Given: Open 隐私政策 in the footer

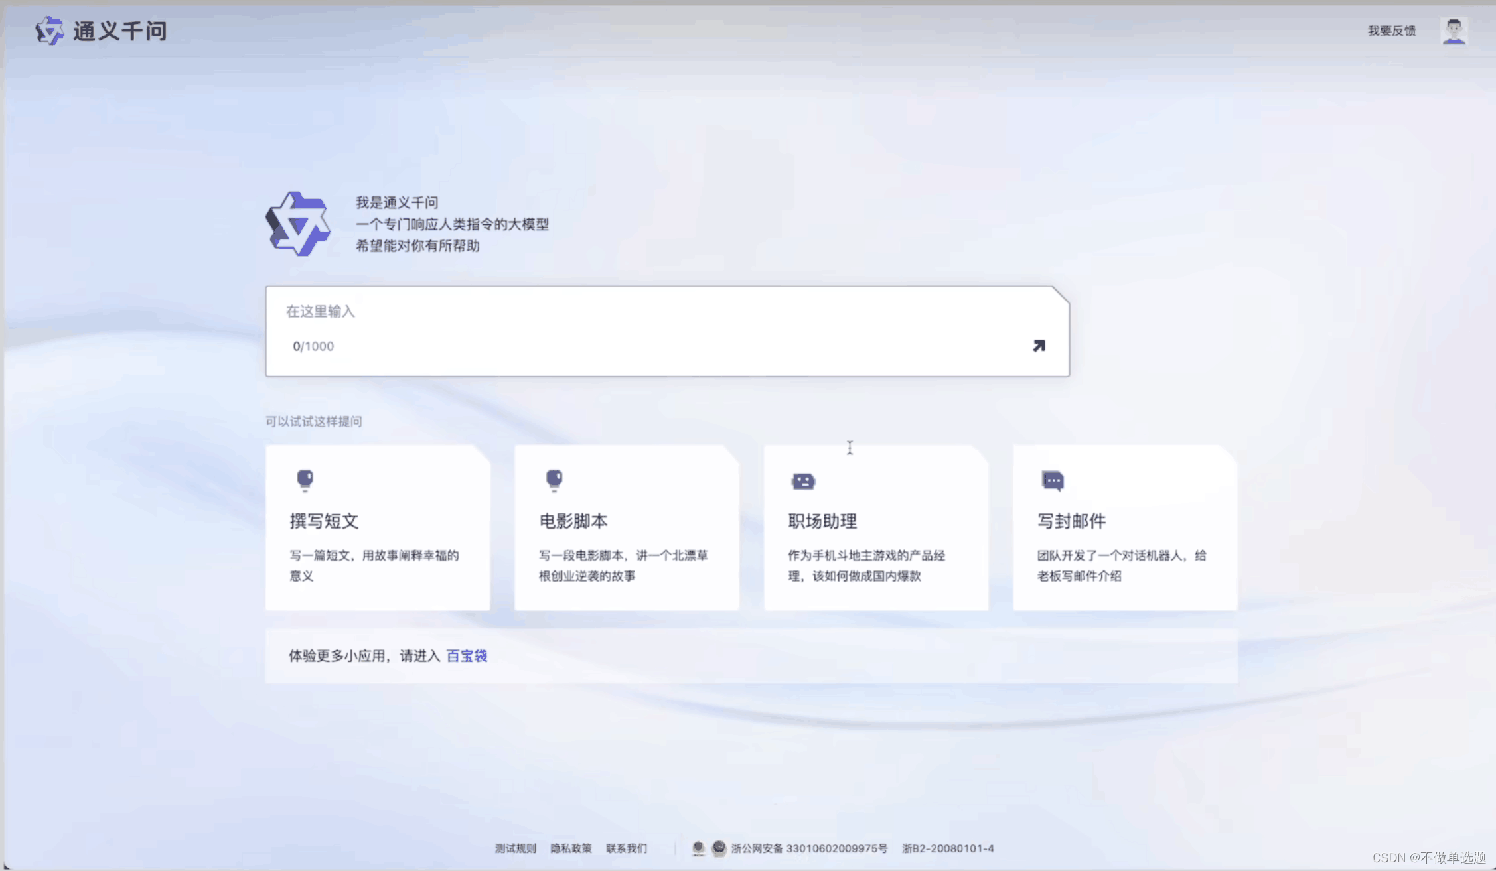Looking at the screenshot, I should tap(571, 848).
